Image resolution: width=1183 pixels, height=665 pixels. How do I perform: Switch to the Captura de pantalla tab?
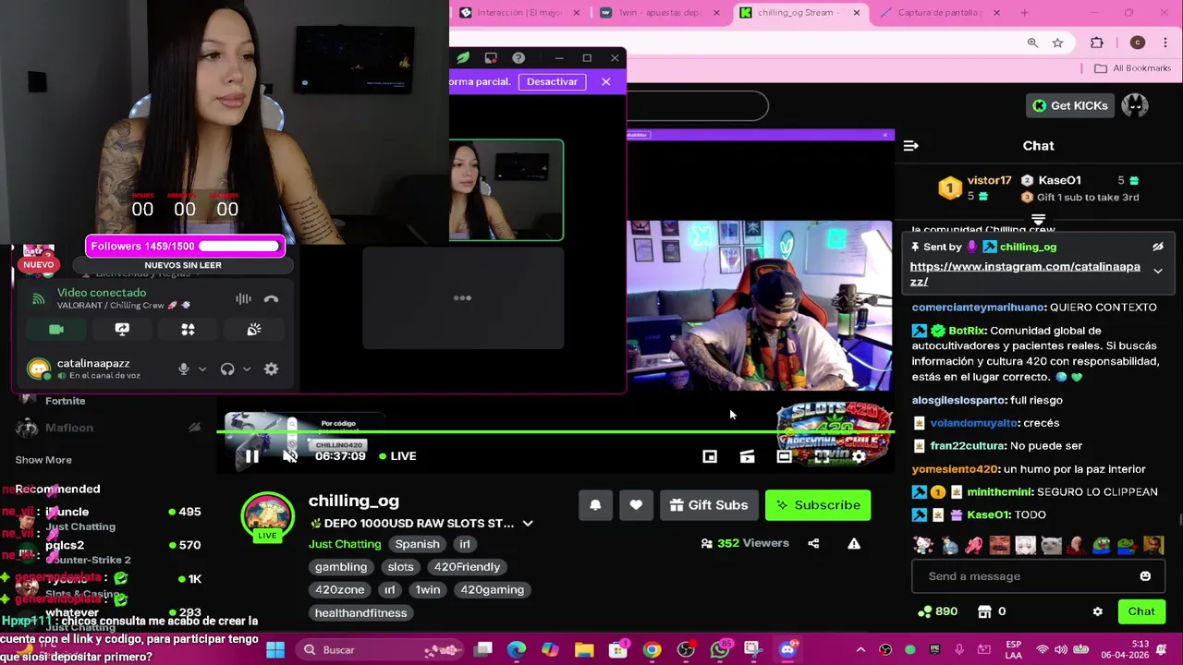(x=940, y=13)
